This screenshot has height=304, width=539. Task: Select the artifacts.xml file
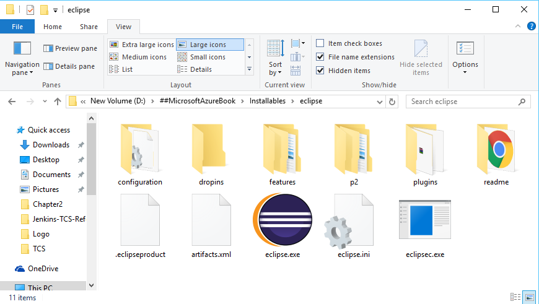coord(211,222)
